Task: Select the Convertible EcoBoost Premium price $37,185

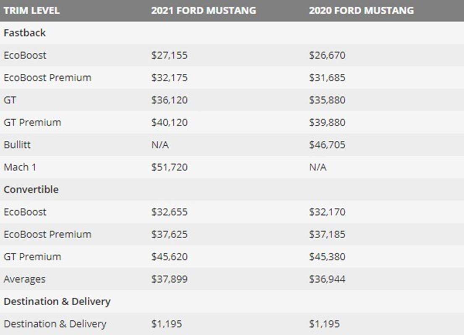Action: pos(327,234)
